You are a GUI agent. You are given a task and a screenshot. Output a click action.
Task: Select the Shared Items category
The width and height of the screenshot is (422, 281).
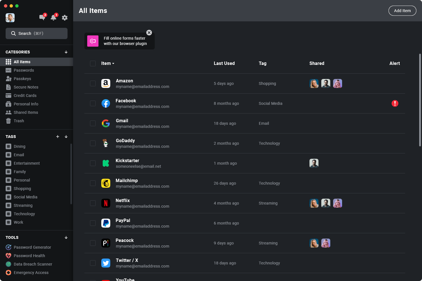click(37, 112)
